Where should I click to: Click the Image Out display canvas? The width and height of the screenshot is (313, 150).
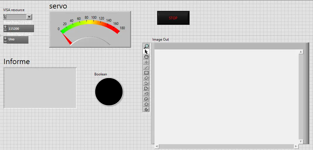tap(226, 96)
